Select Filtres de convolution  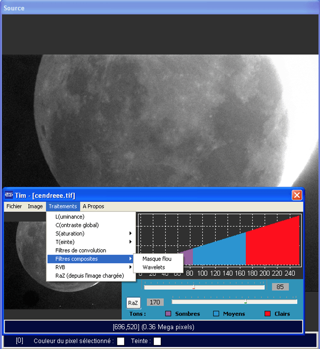point(91,251)
